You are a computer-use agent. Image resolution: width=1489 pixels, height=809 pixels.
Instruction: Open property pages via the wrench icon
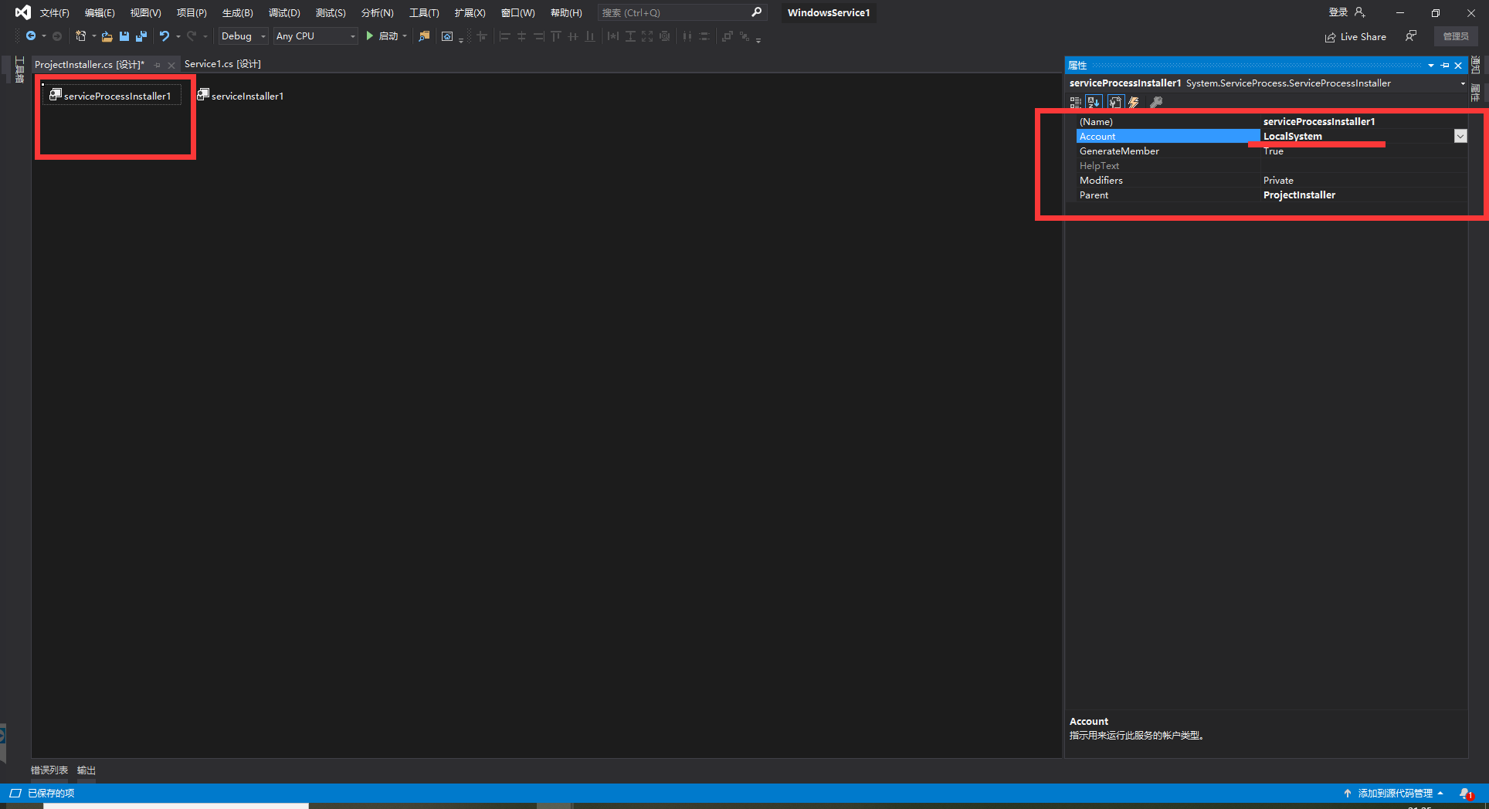[x=1156, y=102]
